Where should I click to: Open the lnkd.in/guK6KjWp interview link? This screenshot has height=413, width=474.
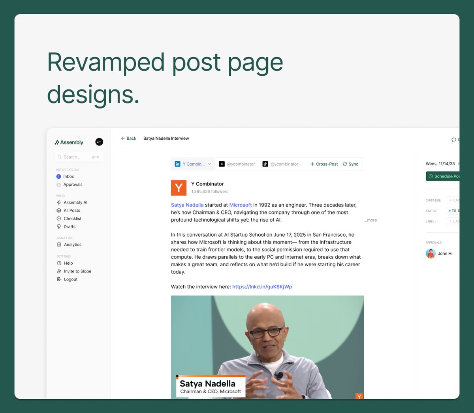click(262, 287)
